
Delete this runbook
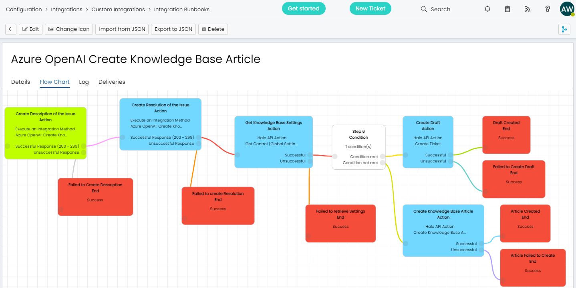[x=213, y=29]
